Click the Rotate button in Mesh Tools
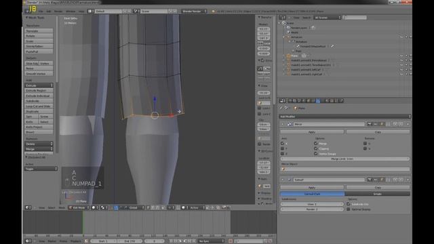434x244 pixels. point(39,36)
